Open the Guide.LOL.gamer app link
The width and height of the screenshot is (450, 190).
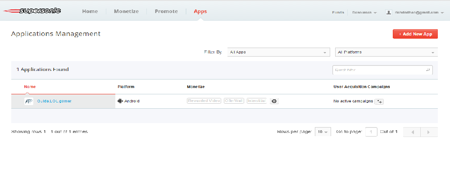click(54, 101)
